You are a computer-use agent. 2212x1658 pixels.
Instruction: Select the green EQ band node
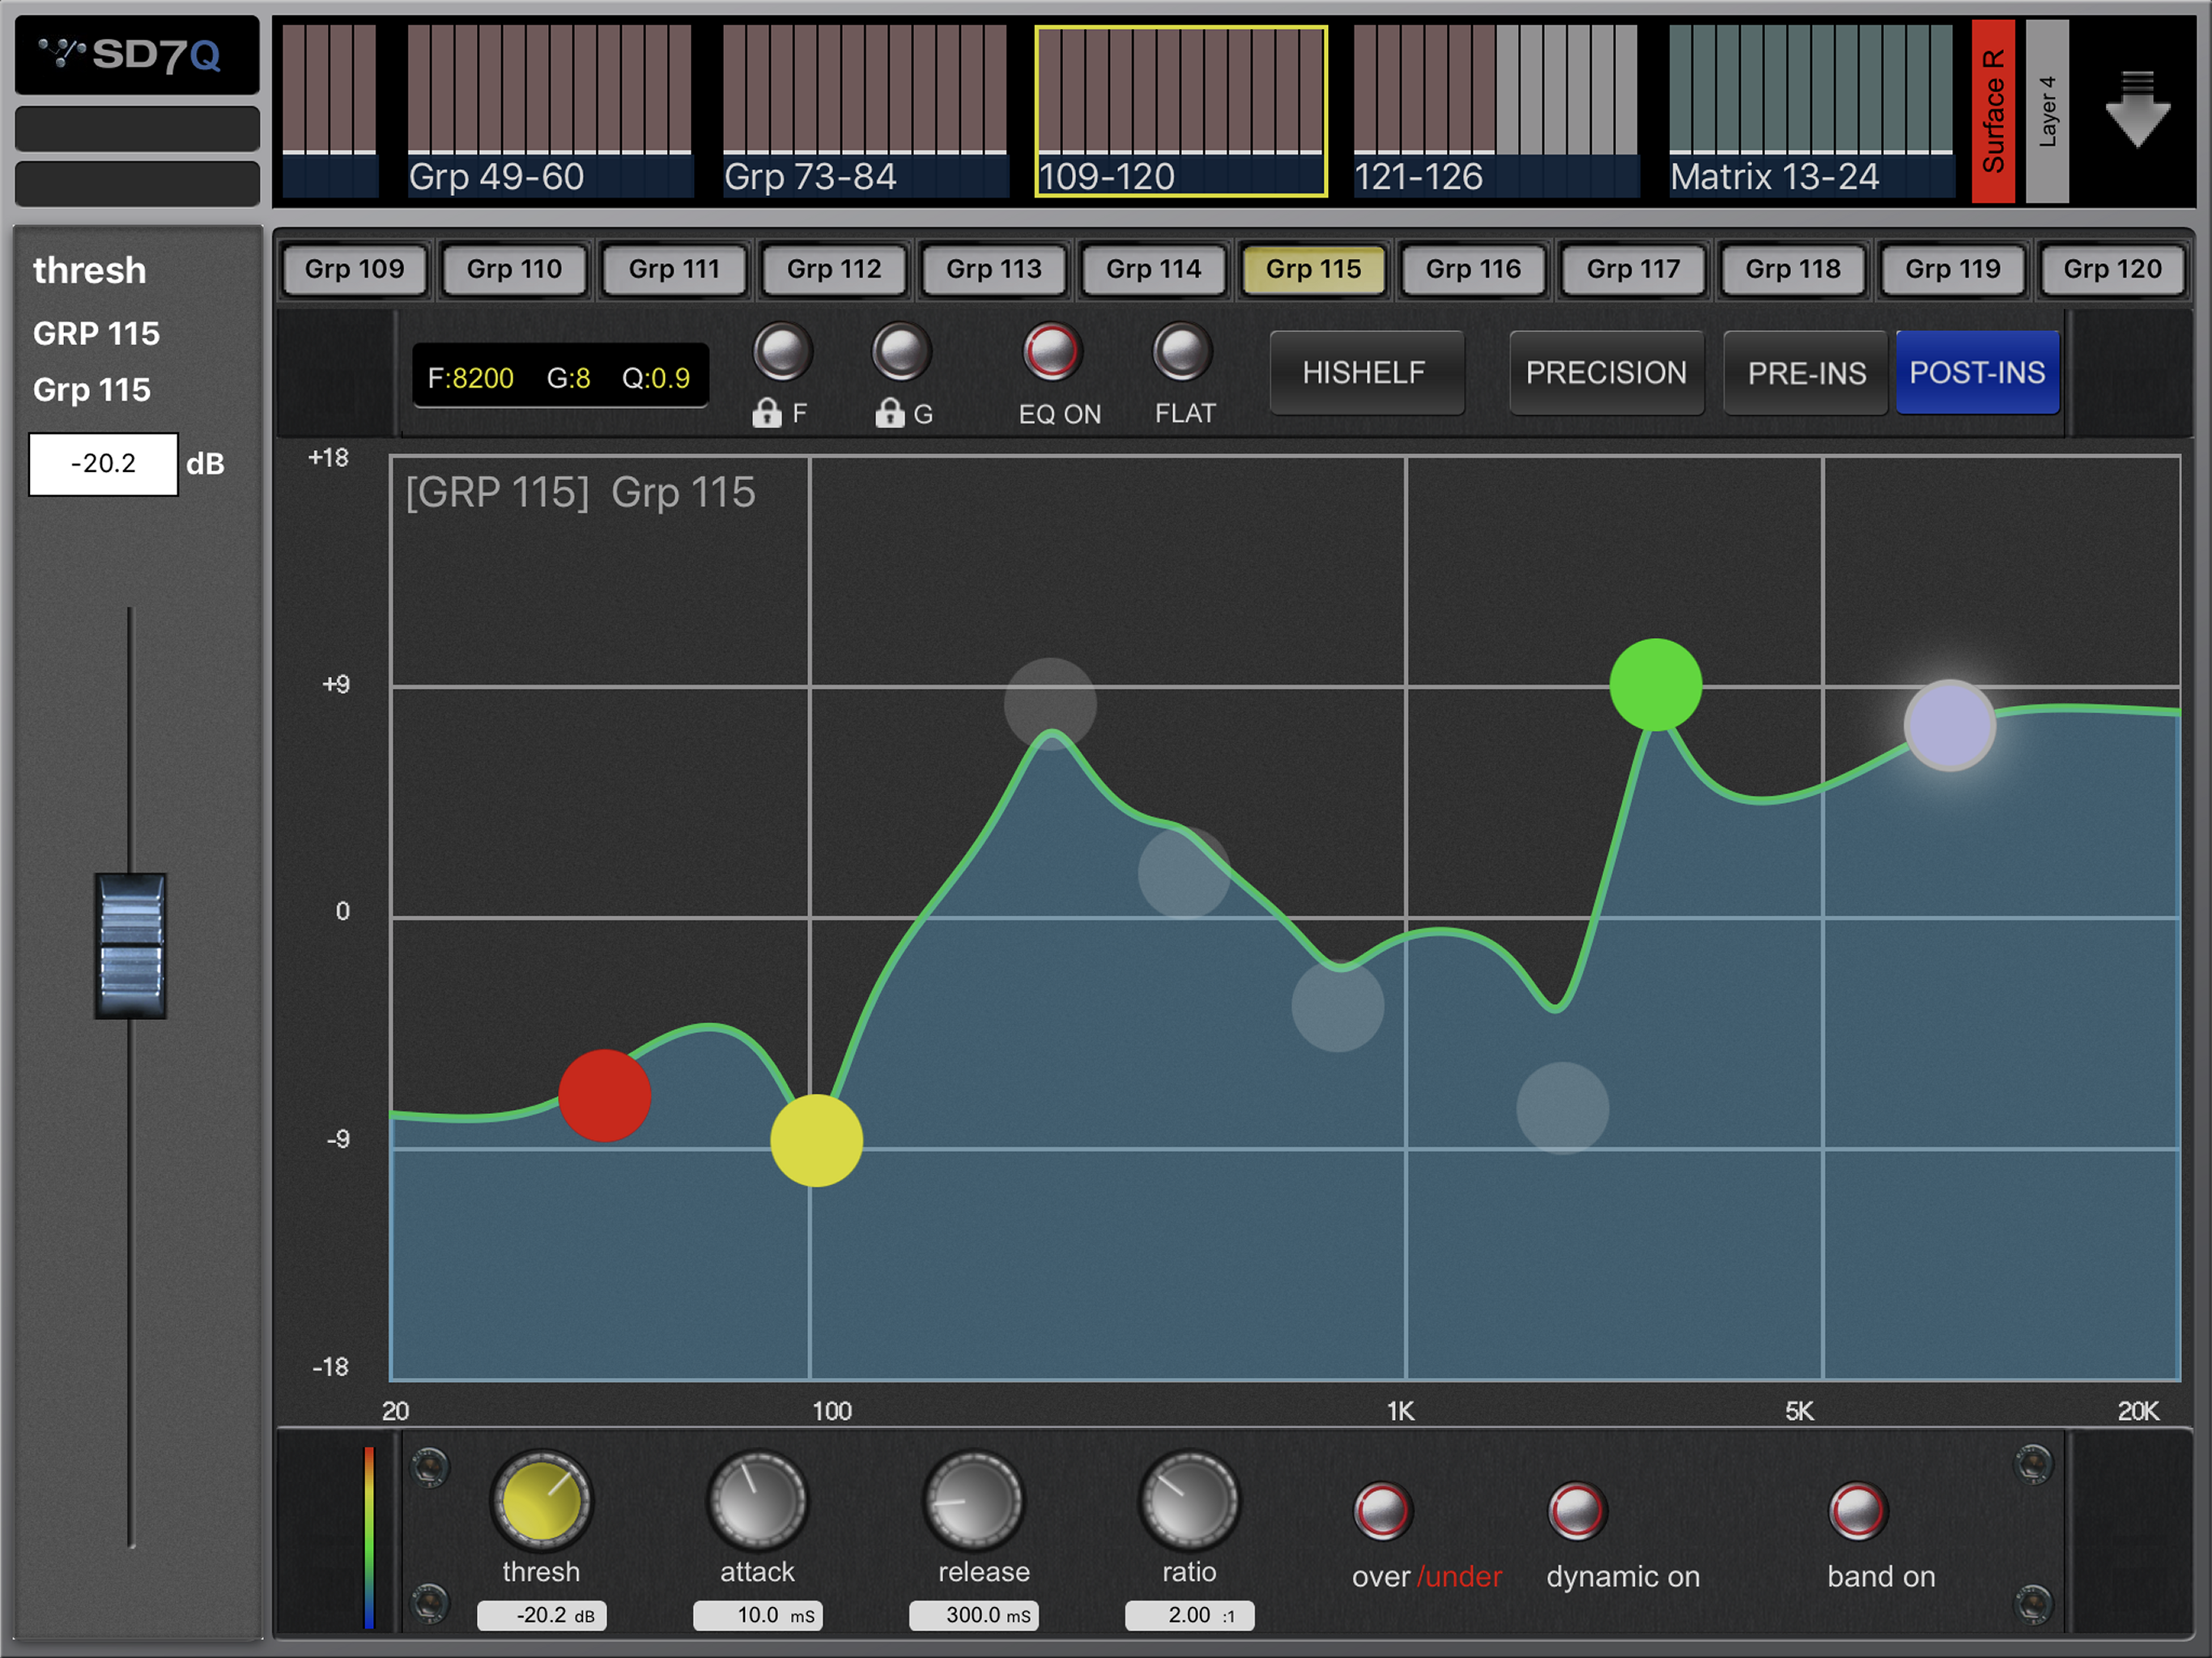pyautogui.click(x=1655, y=685)
